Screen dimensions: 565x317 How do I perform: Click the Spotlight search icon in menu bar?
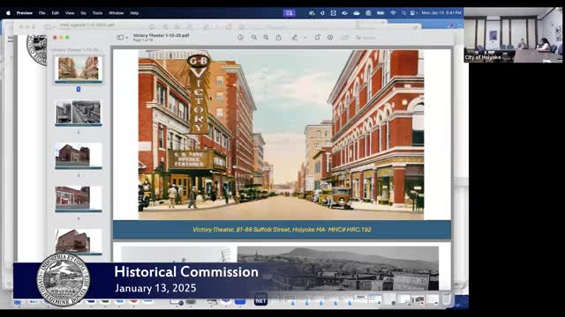(x=403, y=13)
